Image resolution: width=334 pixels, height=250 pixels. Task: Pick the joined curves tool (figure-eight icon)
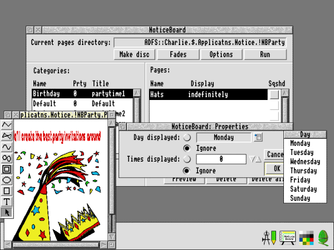7,158
